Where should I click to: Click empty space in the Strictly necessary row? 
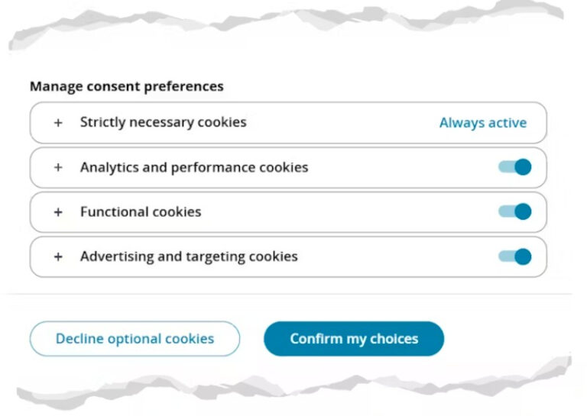pyautogui.click(x=342, y=123)
